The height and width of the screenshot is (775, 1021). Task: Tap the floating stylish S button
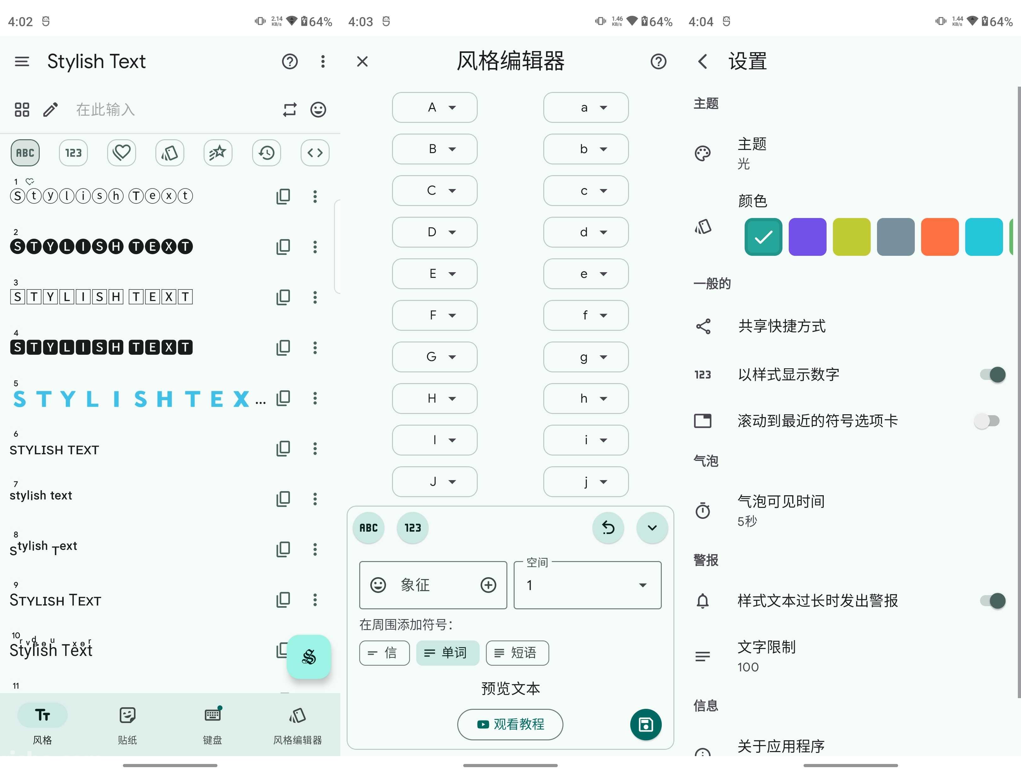[309, 657]
